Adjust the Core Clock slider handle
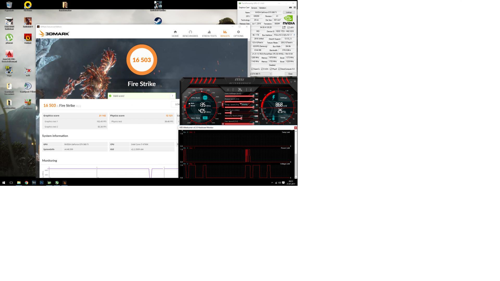 tap(231, 113)
